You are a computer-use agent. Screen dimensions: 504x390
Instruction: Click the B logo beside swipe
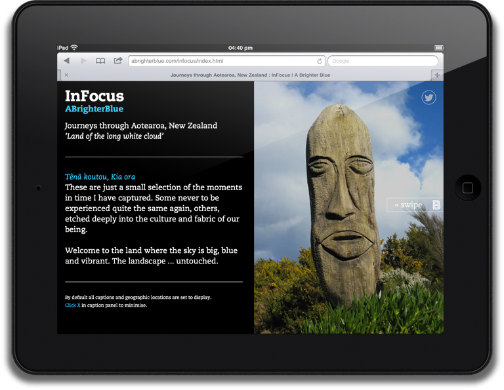(x=436, y=205)
